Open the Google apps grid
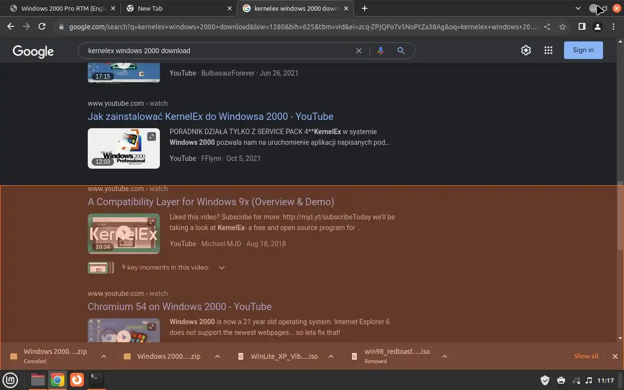The width and height of the screenshot is (624, 390). coord(548,50)
